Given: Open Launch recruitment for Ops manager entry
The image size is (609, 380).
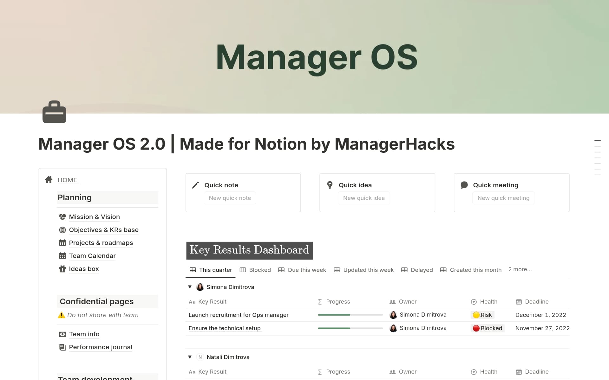Looking at the screenshot, I should click(238, 315).
